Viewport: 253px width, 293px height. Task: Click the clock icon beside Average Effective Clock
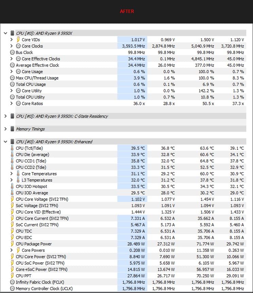point(12,65)
